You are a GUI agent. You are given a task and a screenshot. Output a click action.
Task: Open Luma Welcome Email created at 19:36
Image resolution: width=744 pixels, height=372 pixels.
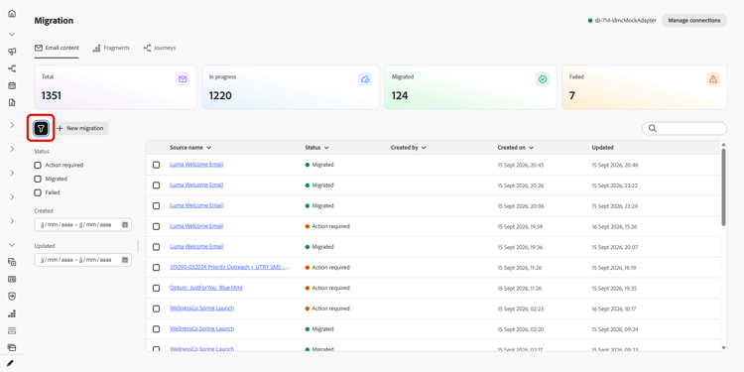click(196, 246)
